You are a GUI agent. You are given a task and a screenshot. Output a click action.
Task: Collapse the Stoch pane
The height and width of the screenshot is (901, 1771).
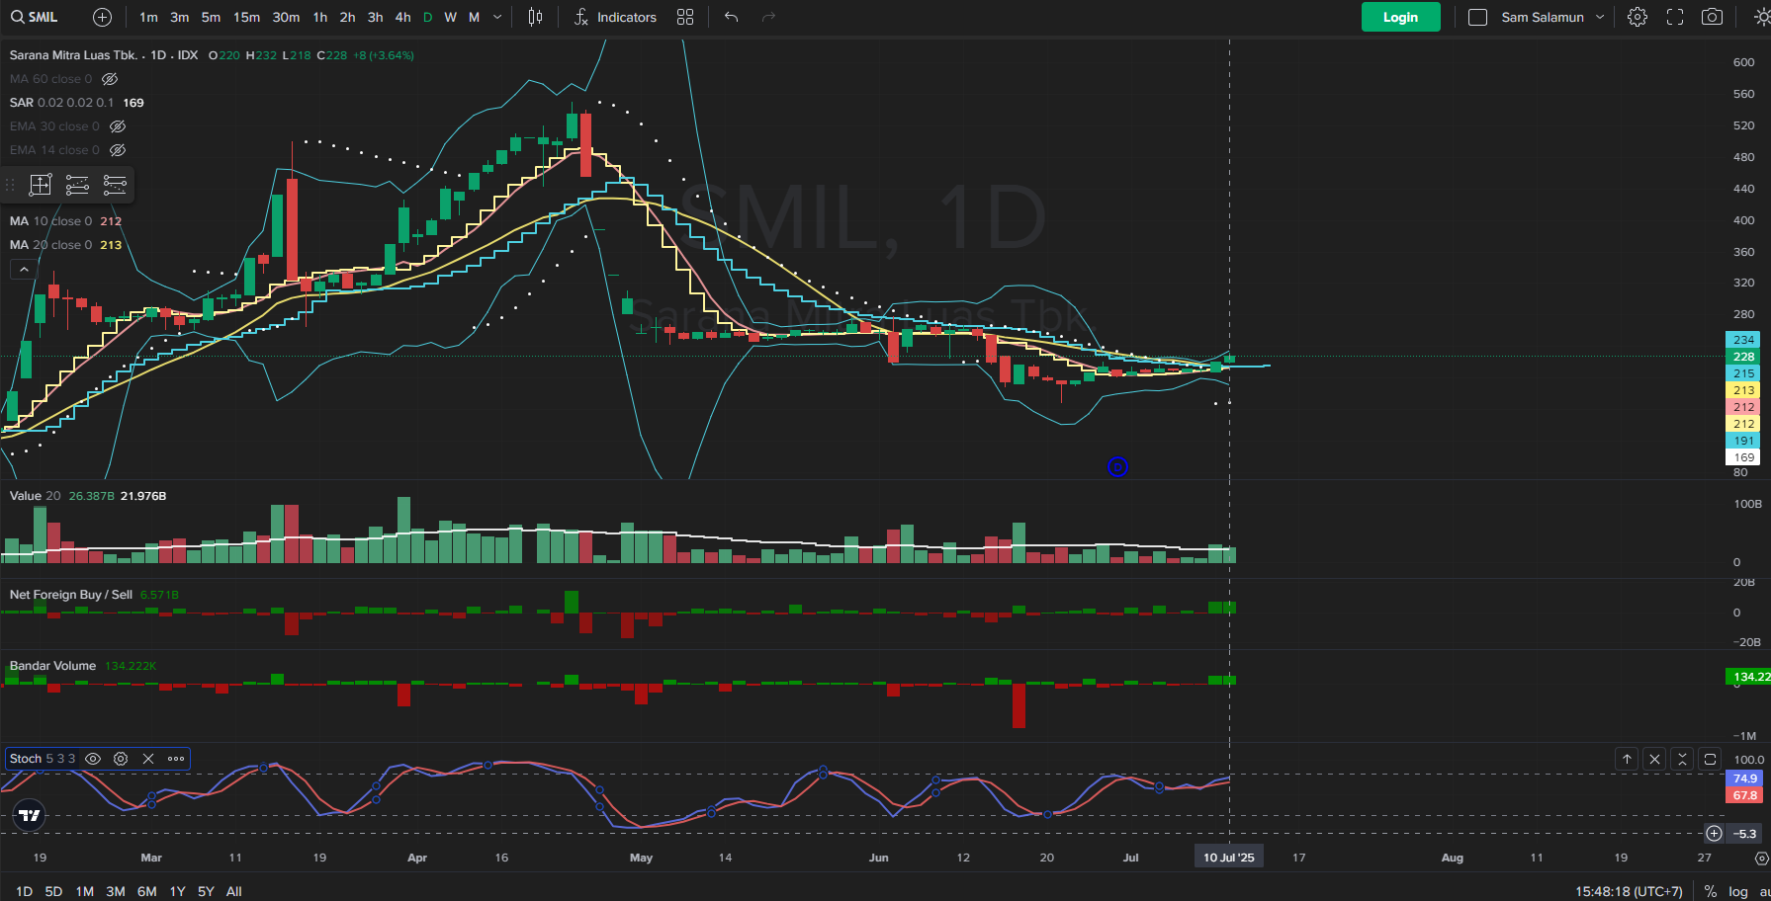point(1682,759)
